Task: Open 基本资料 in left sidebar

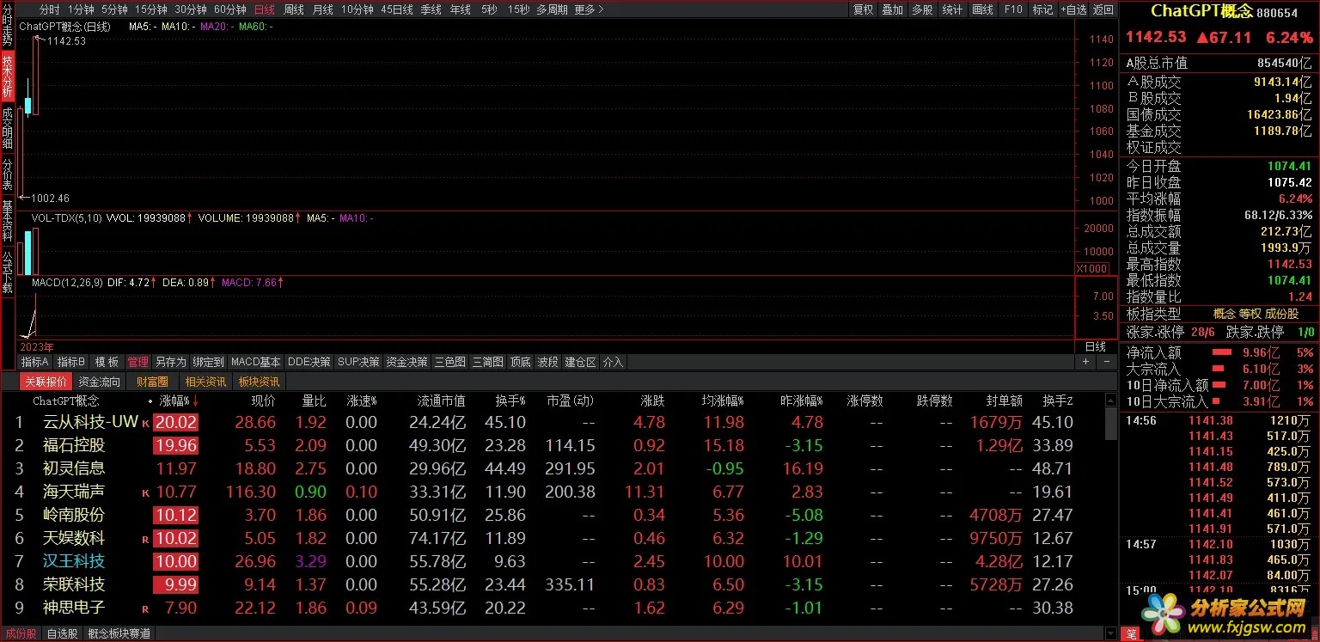Action: coord(7,221)
